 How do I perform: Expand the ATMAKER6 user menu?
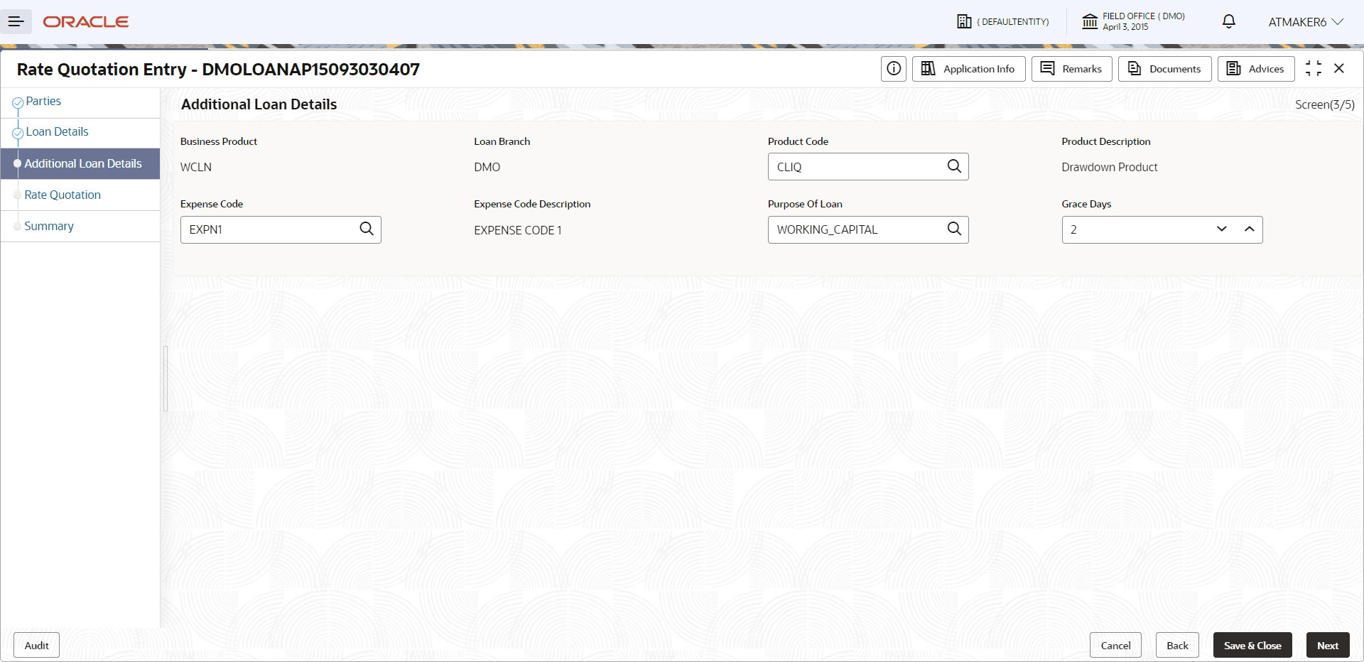pyautogui.click(x=1306, y=22)
